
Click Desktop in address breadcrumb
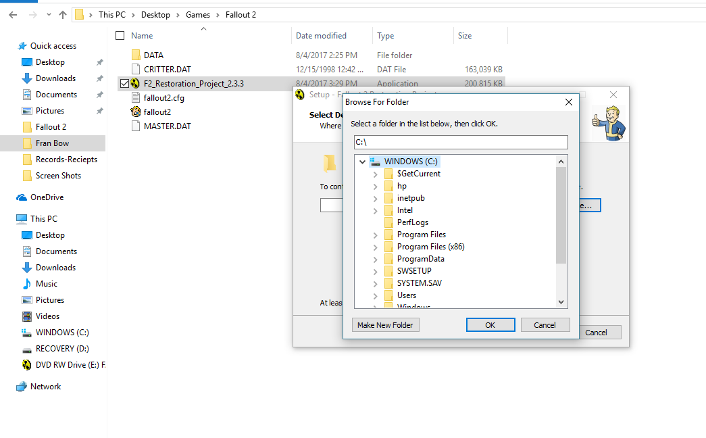click(155, 15)
